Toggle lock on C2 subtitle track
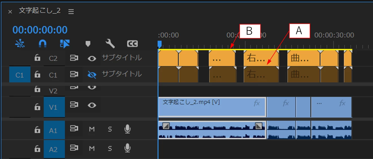 coord(37,58)
